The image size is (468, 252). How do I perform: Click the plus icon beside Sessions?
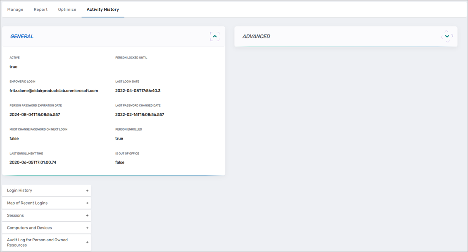click(x=87, y=215)
